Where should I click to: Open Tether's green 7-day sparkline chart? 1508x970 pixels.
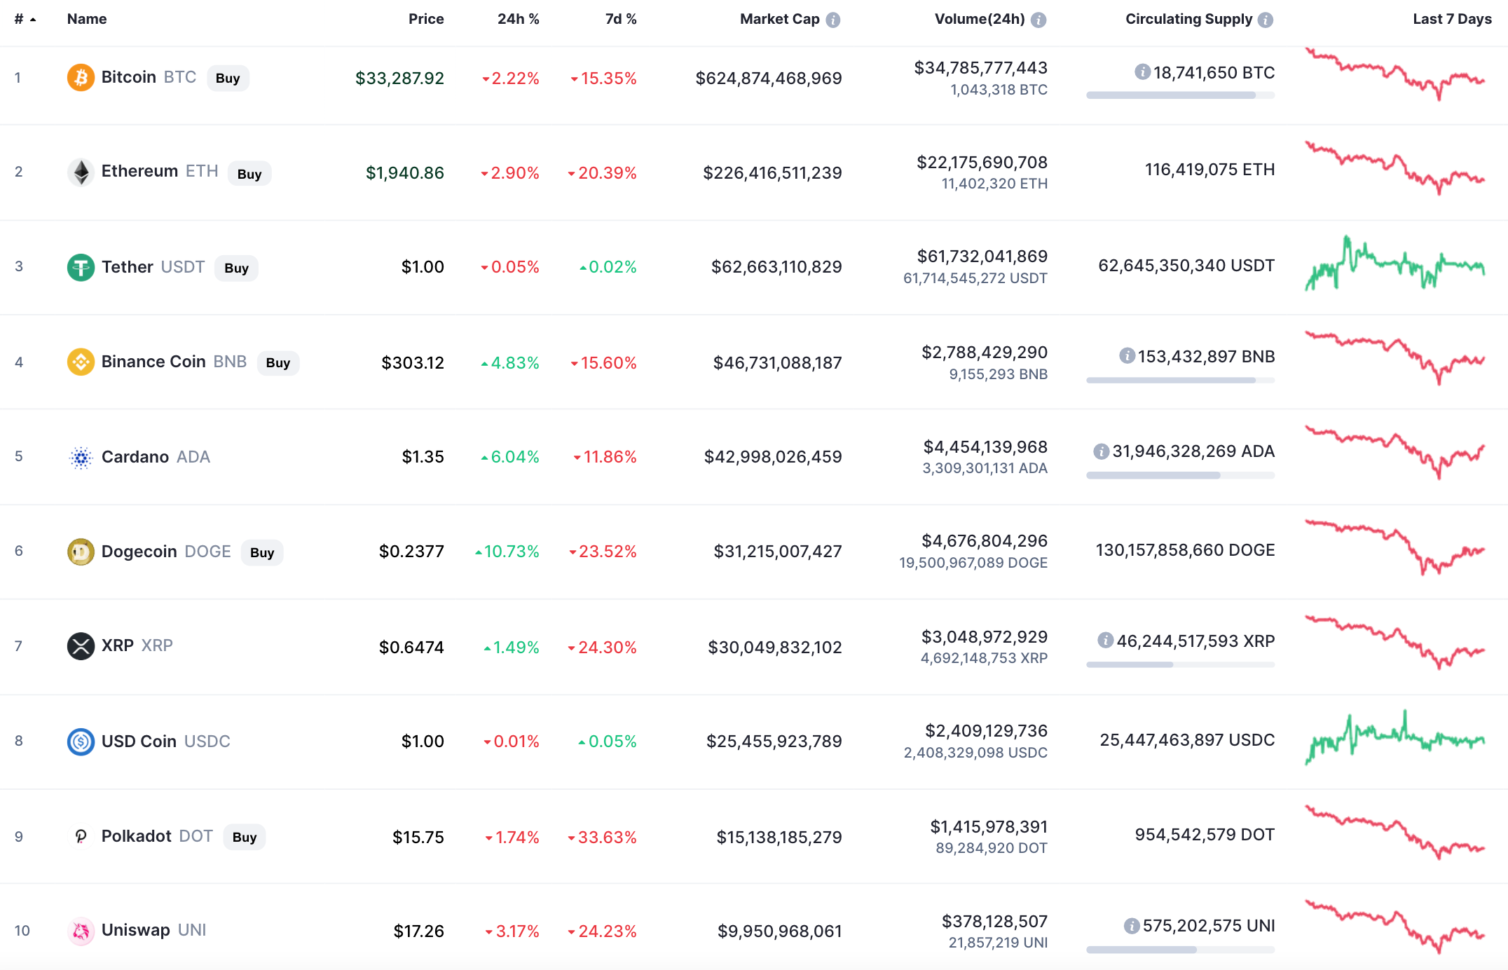[1394, 263]
